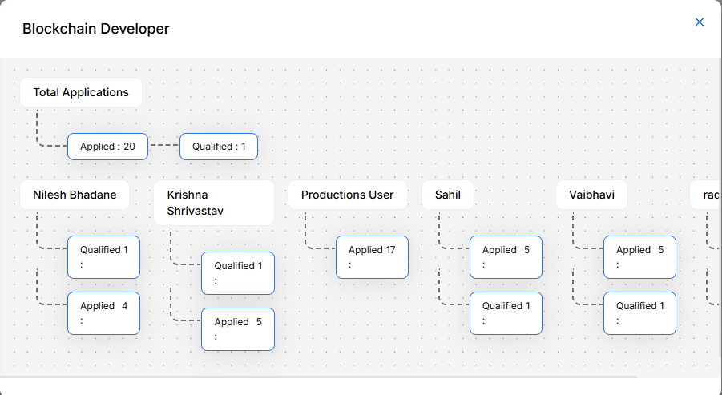The width and height of the screenshot is (722, 395).
Task: Click the Krishna Shrivastav node
Action: [214, 203]
